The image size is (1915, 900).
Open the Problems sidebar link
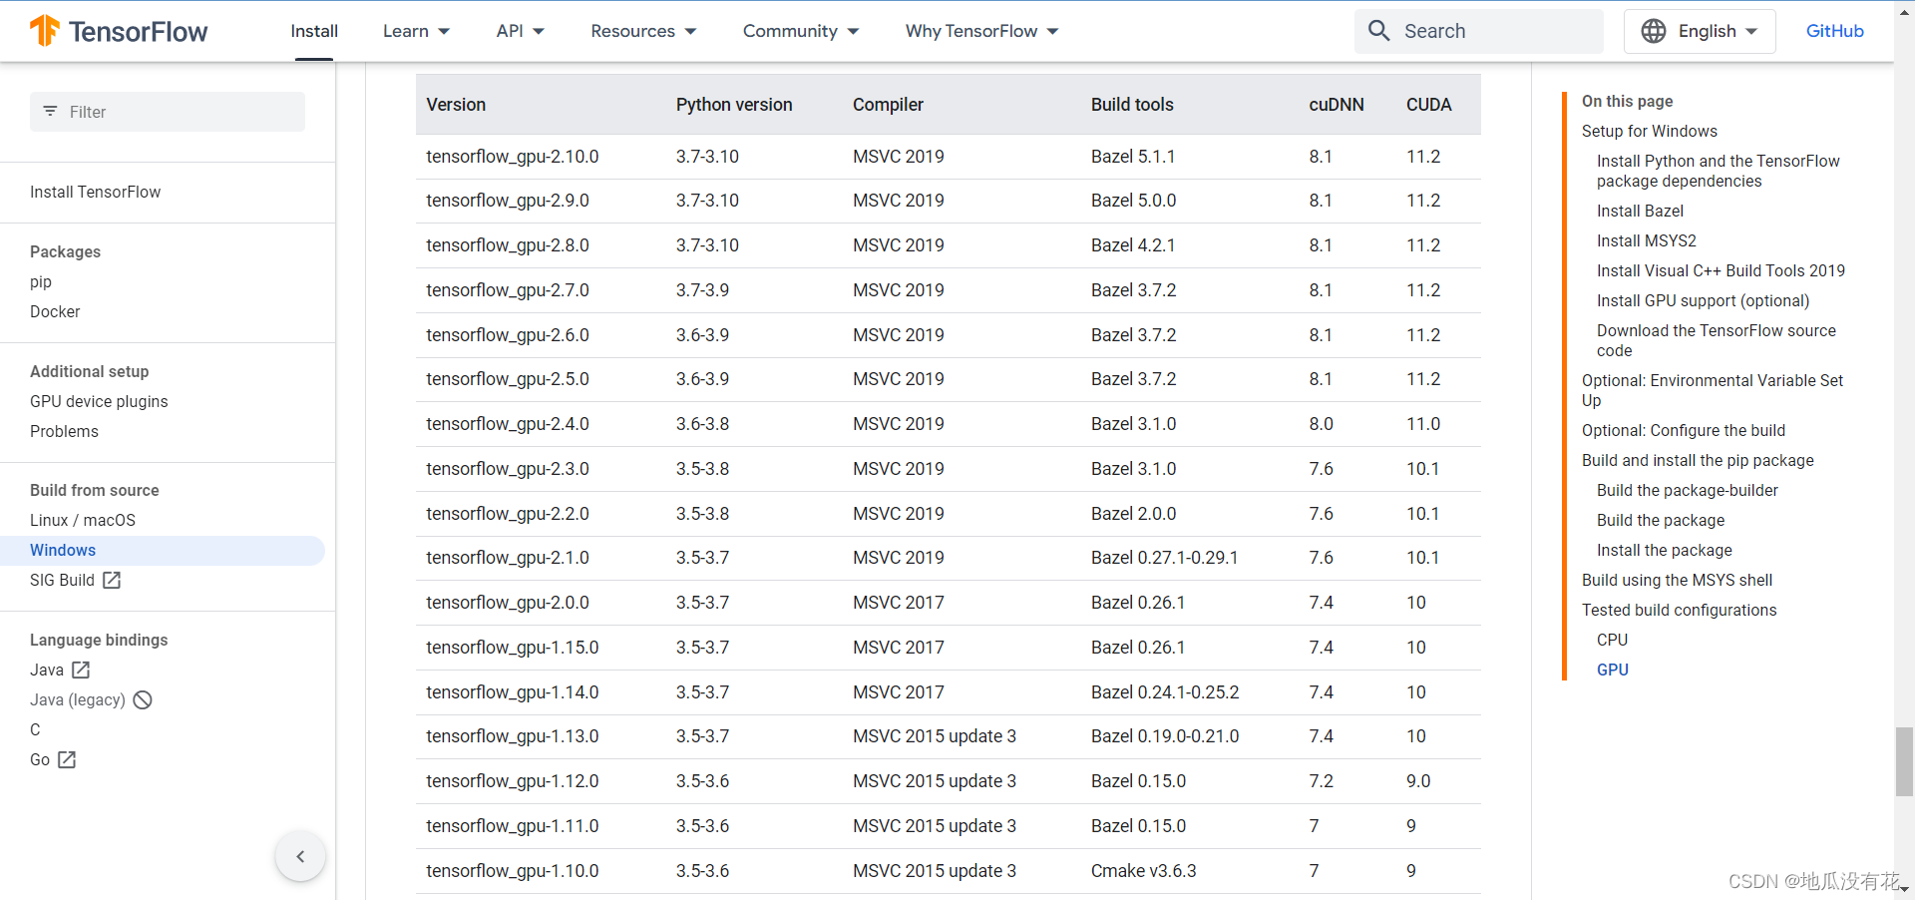(x=64, y=431)
